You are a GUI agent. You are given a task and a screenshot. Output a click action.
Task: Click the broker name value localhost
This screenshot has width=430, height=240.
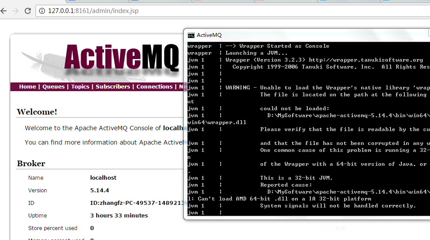click(103, 178)
